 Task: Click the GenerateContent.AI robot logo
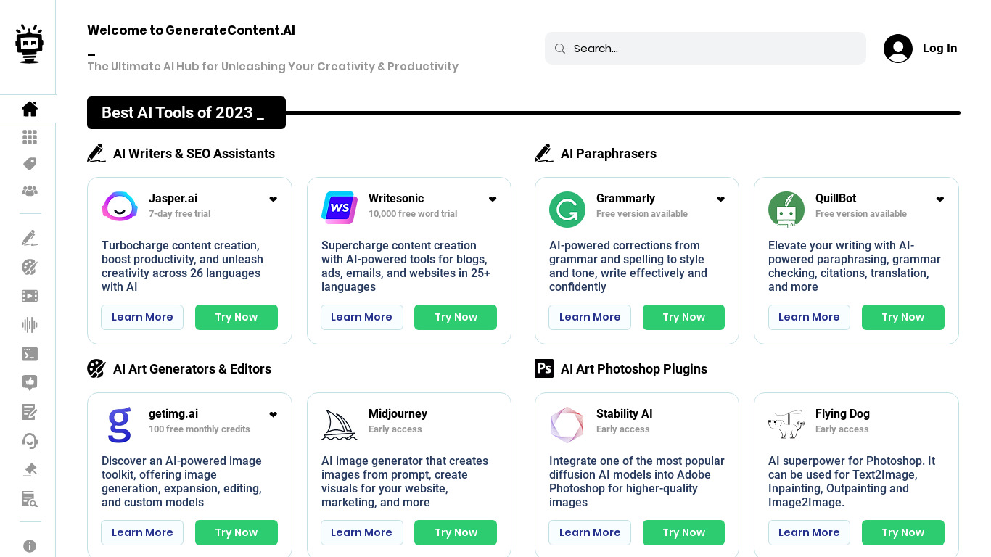30,44
